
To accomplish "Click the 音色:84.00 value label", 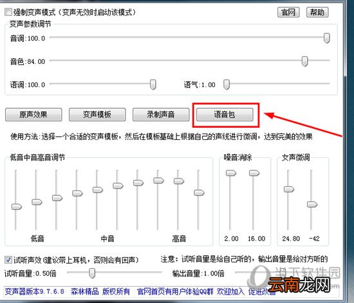I will pyautogui.click(x=28, y=61).
